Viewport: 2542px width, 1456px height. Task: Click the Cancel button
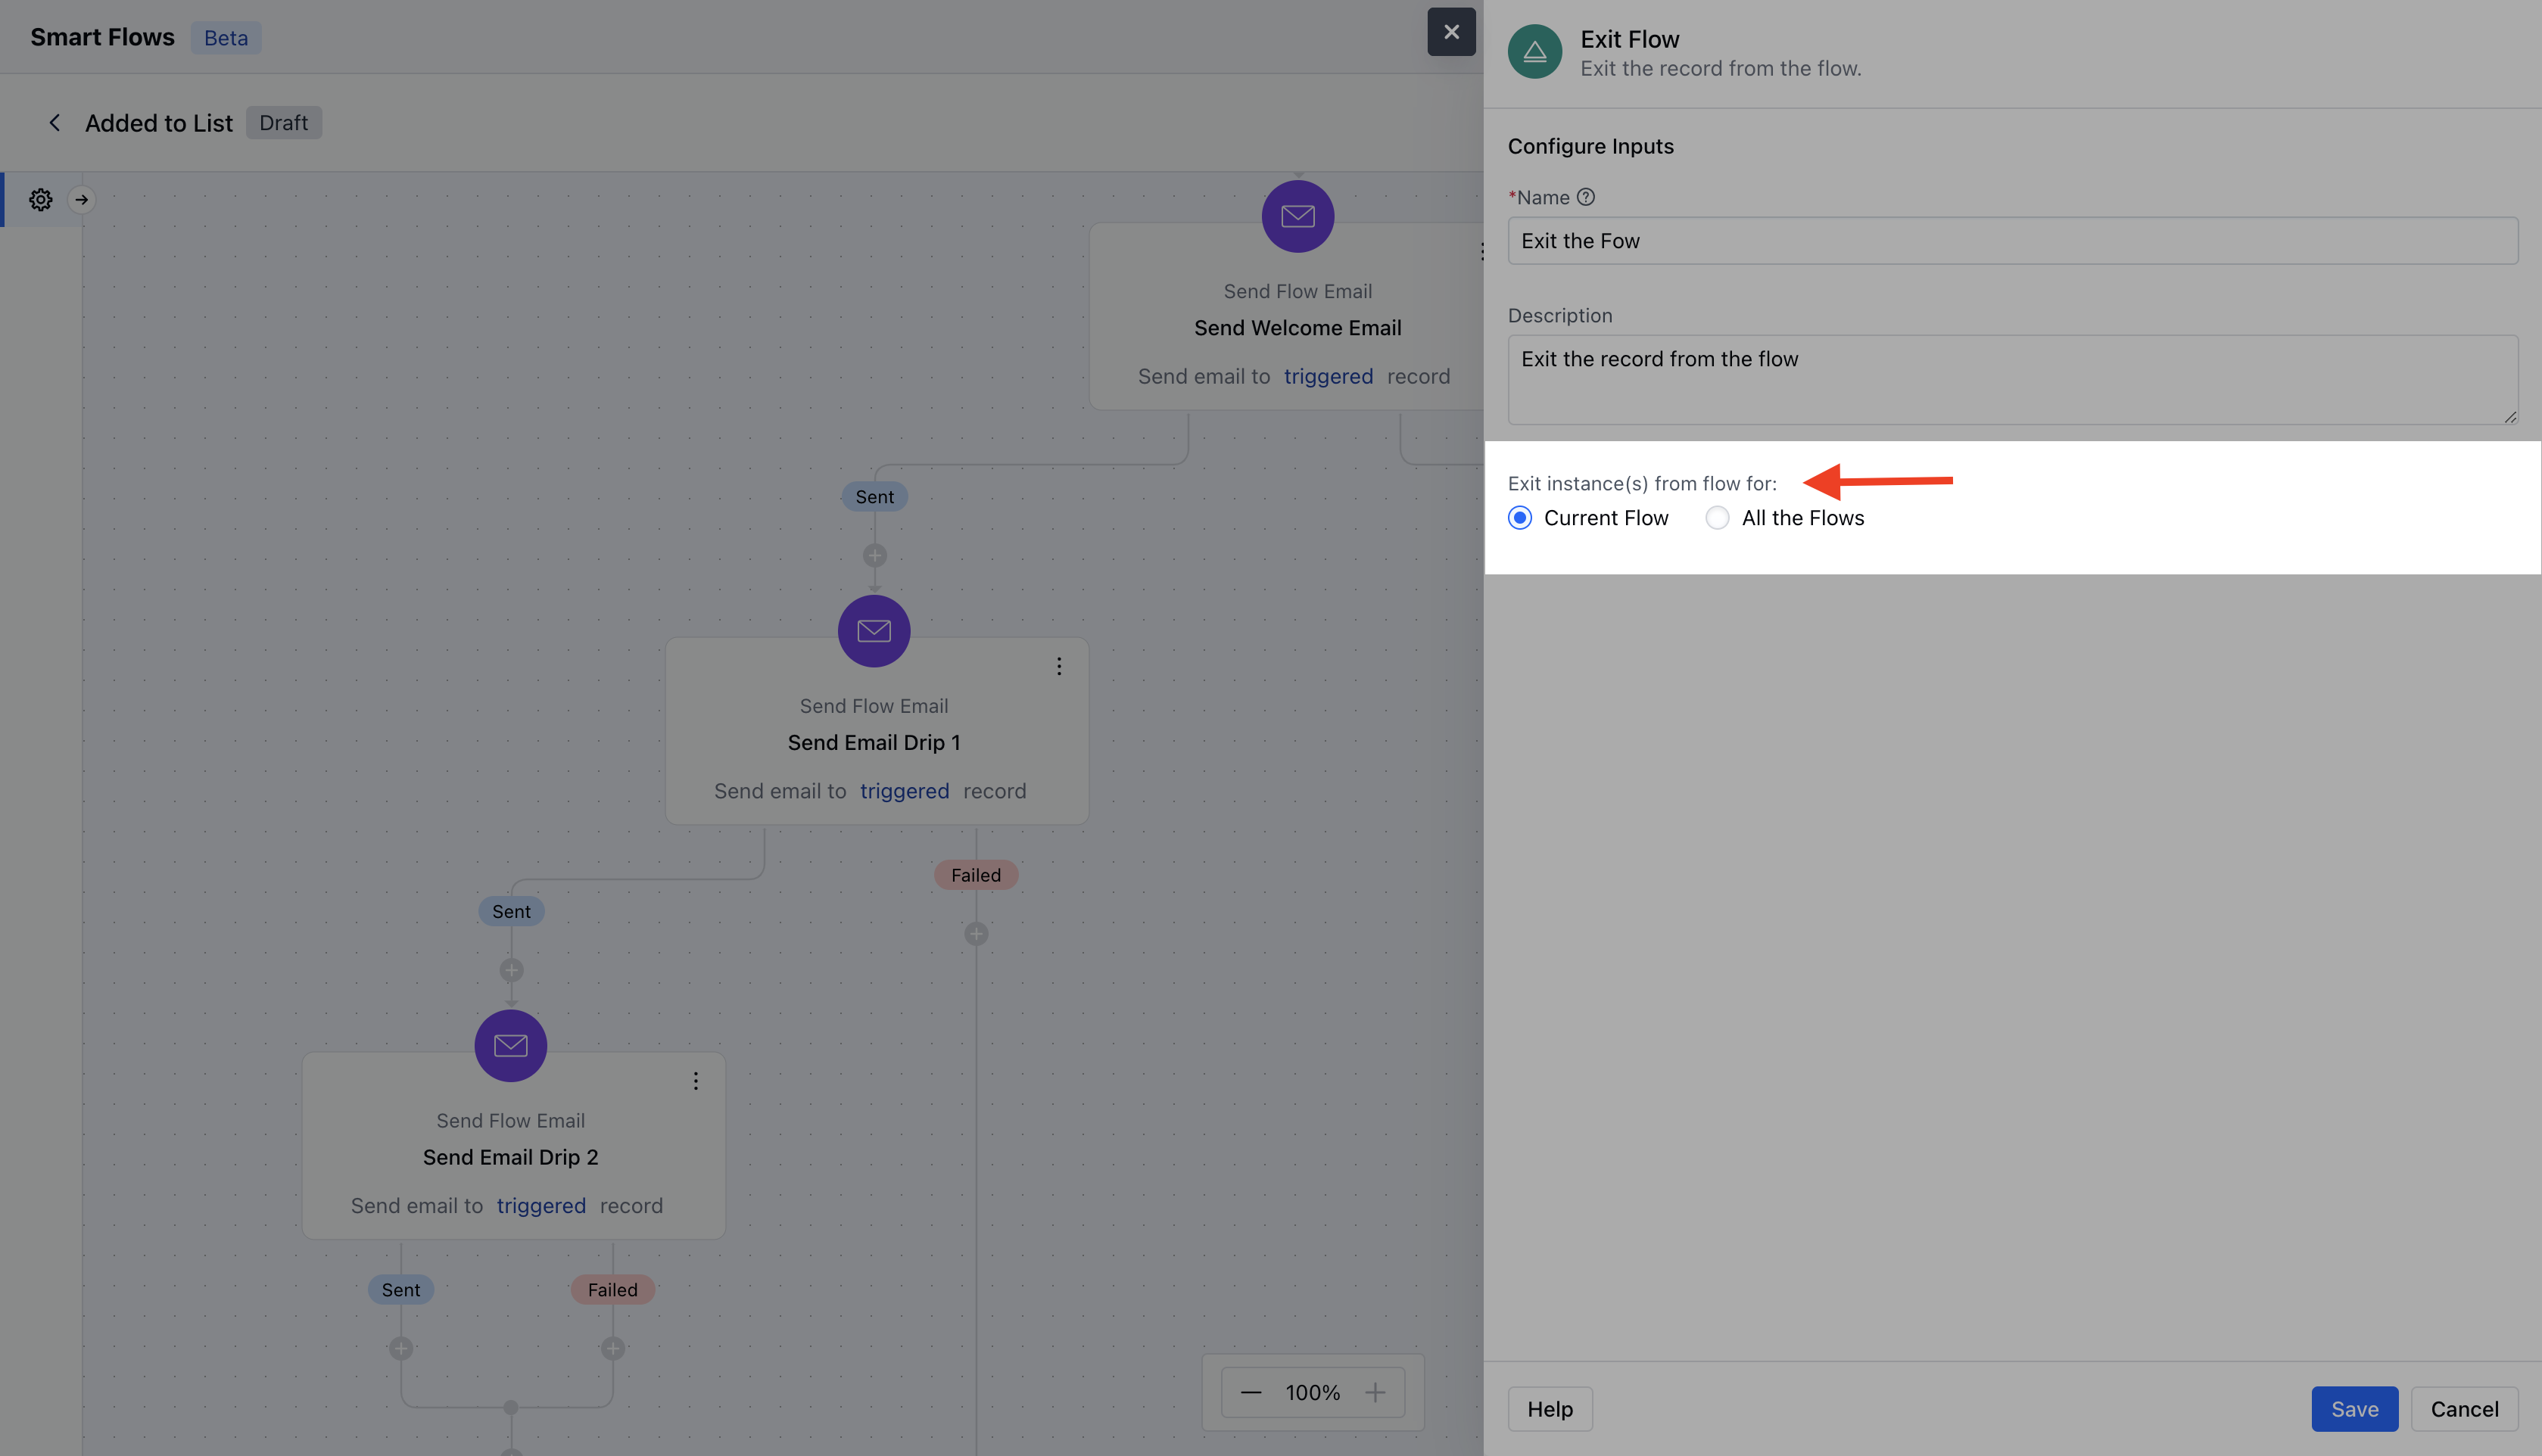(x=2464, y=1409)
